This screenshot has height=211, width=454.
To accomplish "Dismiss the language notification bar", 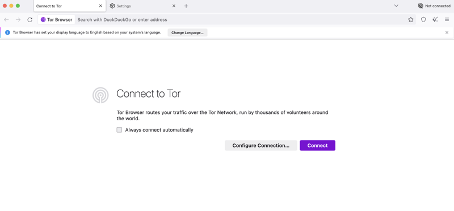I will coord(447,32).
